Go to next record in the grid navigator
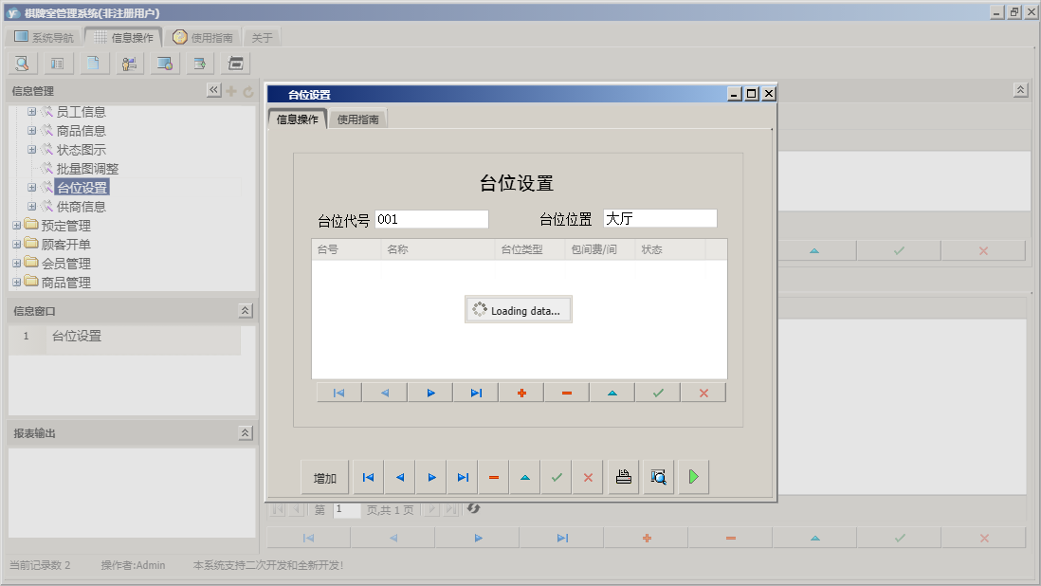Image resolution: width=1041 pixels, height=586 pixels. coord(430,393)
